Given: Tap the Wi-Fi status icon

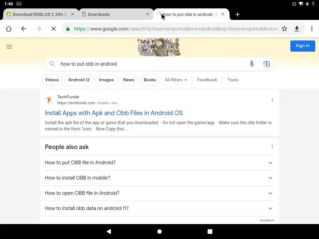Looking at the screenshot, I should pos(301,4).
